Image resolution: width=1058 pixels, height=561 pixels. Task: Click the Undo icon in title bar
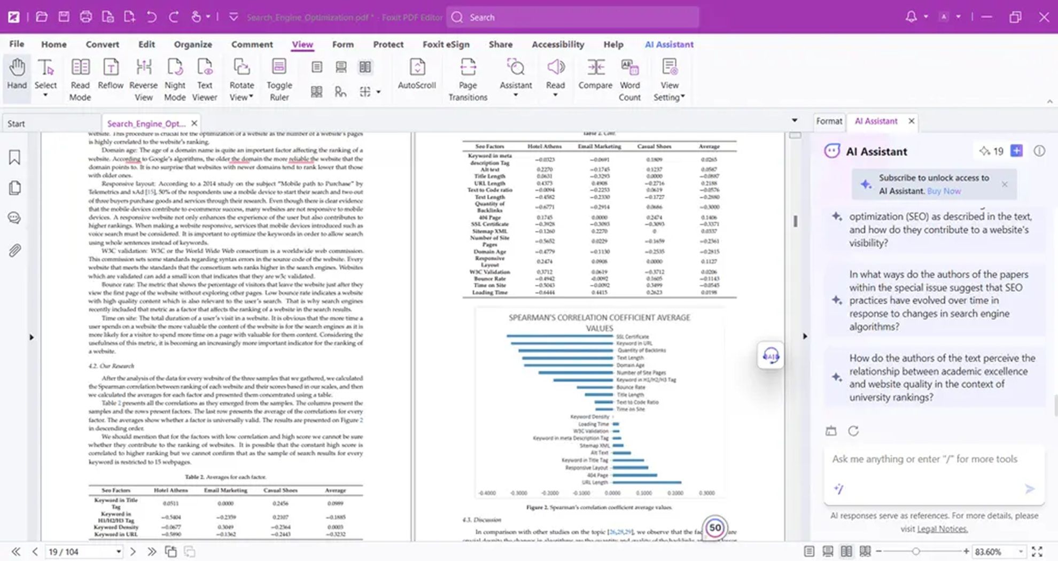152,17
